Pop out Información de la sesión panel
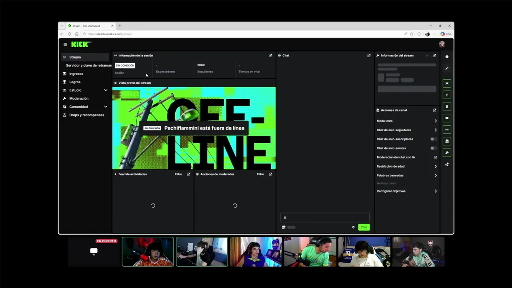 [x=270, y=56]
